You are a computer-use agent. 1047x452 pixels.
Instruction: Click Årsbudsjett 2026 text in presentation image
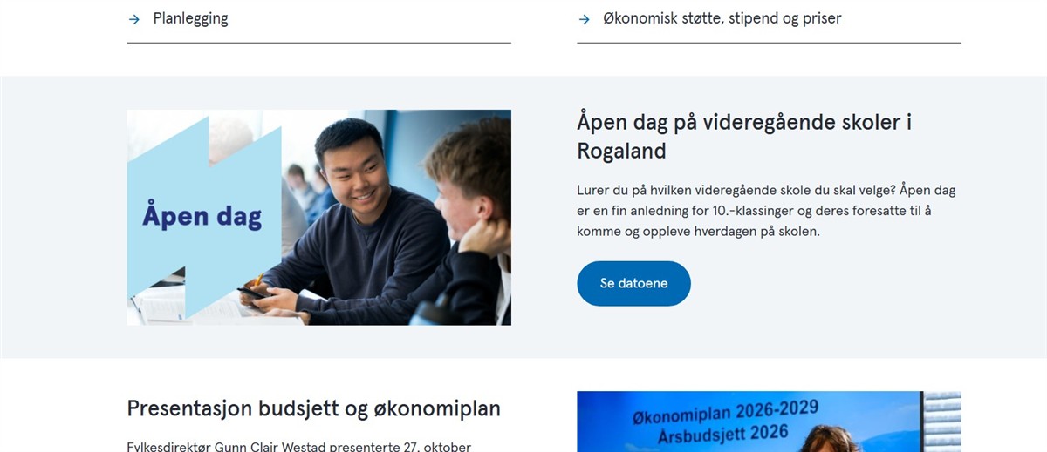click(712, 433)
